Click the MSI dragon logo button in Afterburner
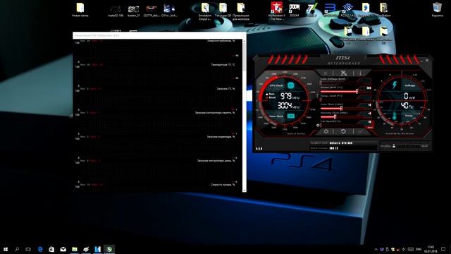 click(x=343, y=73)
